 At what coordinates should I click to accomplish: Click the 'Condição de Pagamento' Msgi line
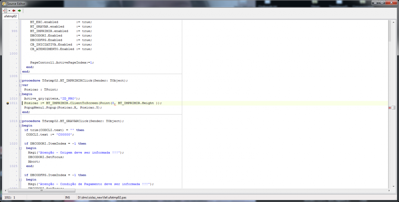point(91,184)
